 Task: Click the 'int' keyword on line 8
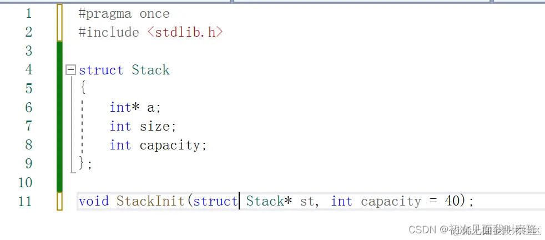pos(120,145)
